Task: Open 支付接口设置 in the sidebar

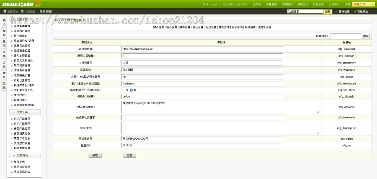Action: pyautogui.click(x=22, y=143)
